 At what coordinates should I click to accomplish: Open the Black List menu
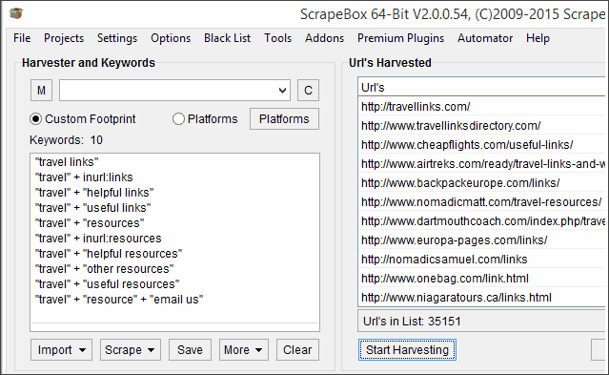click(x=227, y=38)
